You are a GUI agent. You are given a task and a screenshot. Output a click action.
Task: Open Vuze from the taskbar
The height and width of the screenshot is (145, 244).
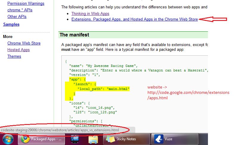coord(175,139)
